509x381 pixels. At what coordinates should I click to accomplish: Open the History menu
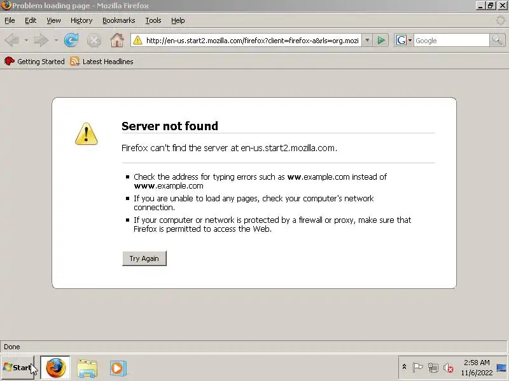coord(81,20)
